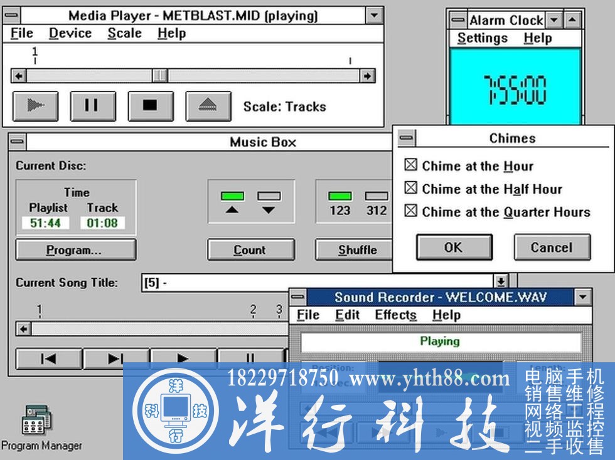Toggle Chime at the Quarter Hours checkbox
Image resolution: width=615 pixels, height=460 pixels.
410,211
